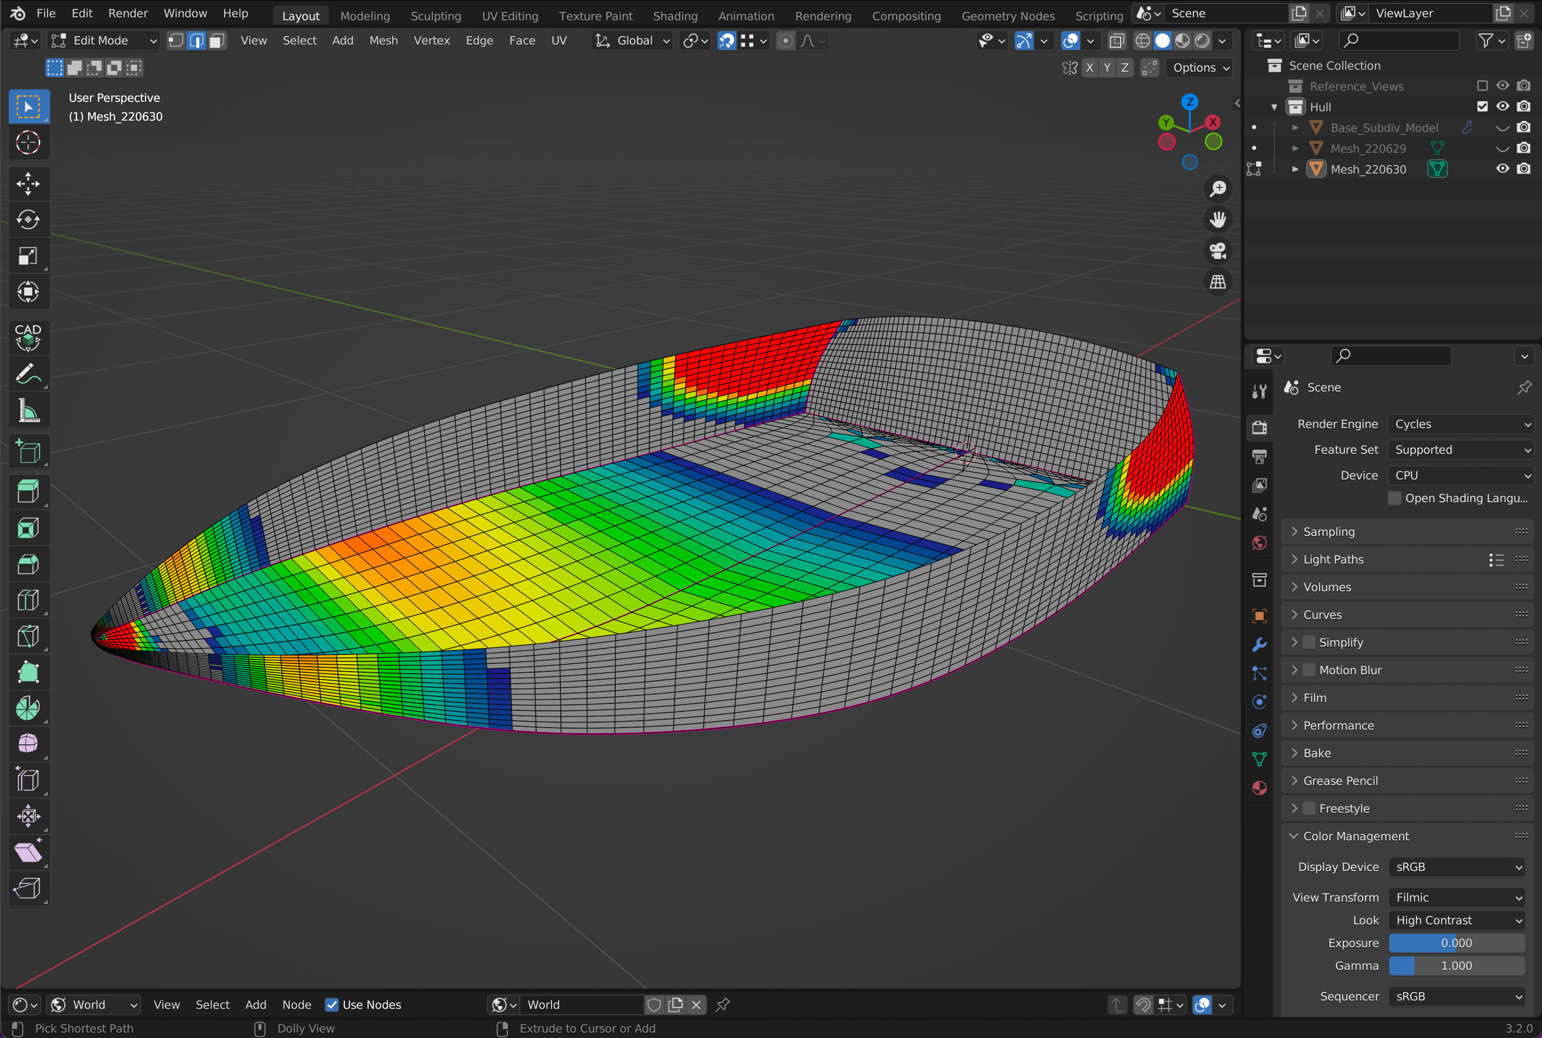Screen dimensions: 1542x1038
Task: Uncheck Use Nodes in the world editor
Action: (332, 1004)
